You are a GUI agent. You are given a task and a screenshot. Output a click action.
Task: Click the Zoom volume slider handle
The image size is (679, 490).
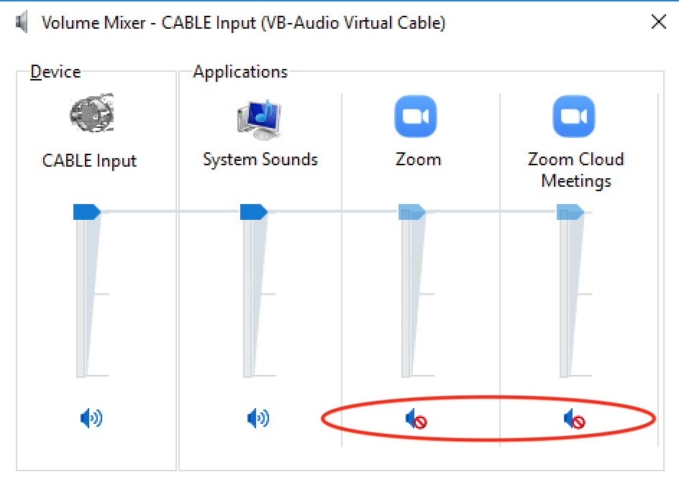pyautogui.click(x=412, y=212)
